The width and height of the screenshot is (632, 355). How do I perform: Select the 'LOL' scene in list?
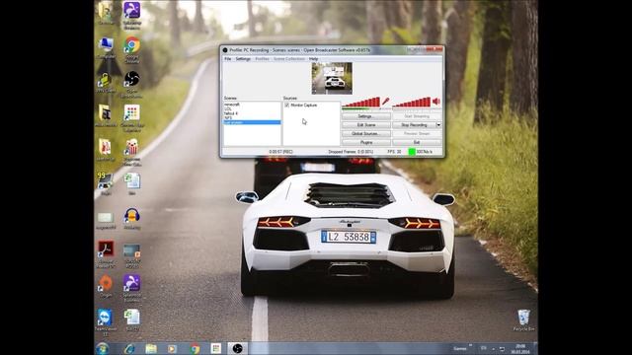(x=228, y=108)
